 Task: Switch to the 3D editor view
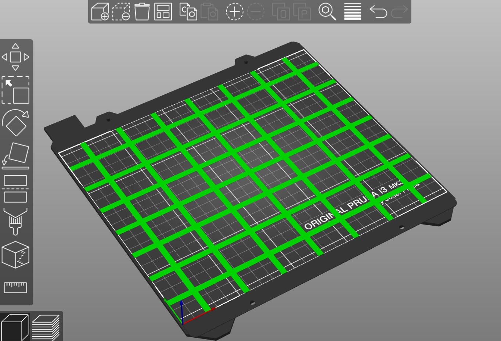(15, 327)
